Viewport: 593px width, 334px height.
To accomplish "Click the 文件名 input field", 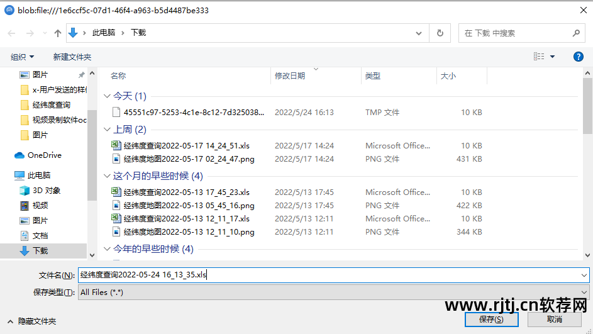I will [x=328, y=275].
